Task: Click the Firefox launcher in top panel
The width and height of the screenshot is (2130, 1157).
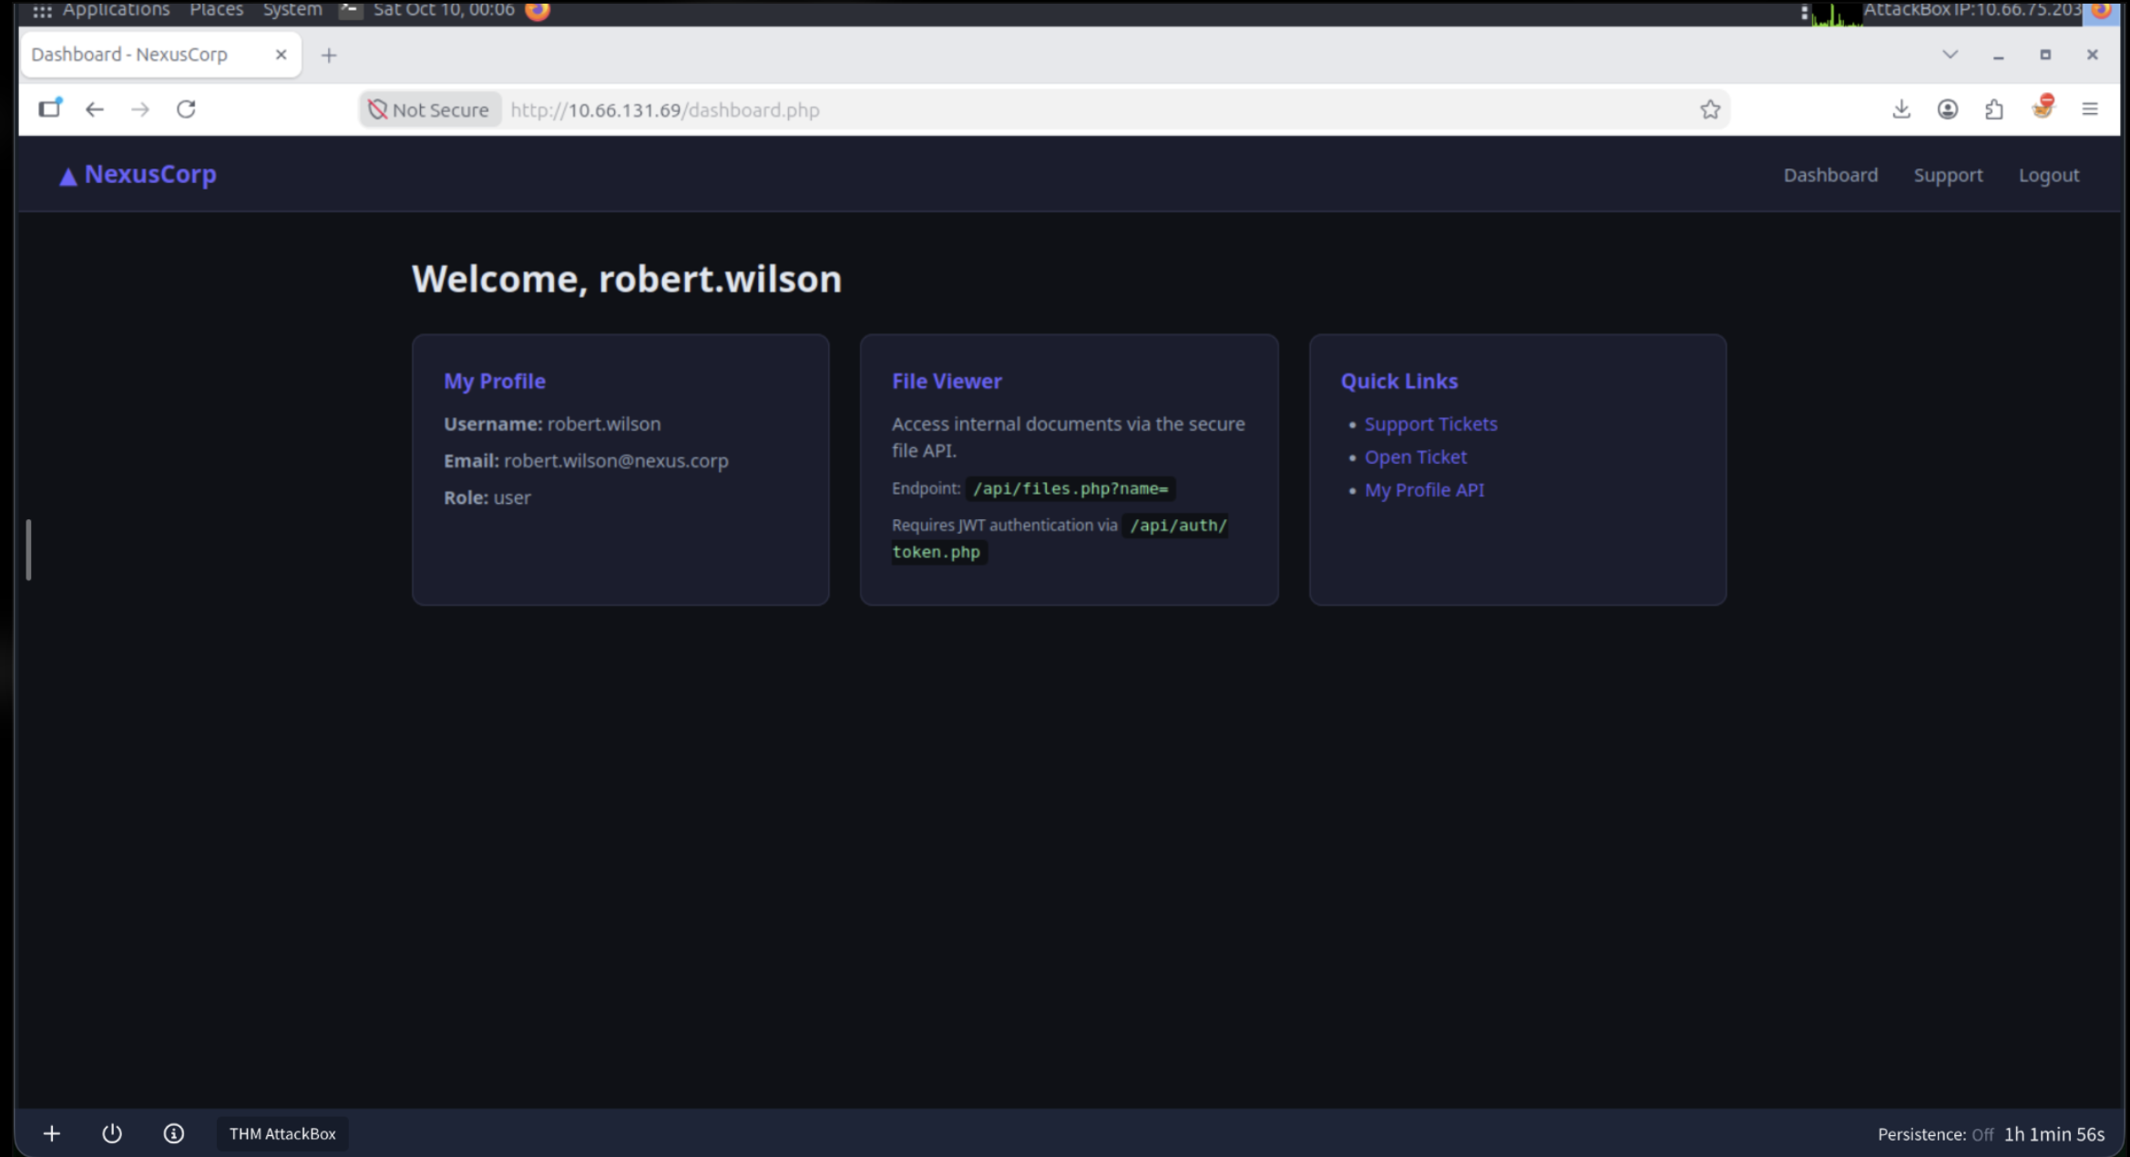Action: click(x=538, y=10)
